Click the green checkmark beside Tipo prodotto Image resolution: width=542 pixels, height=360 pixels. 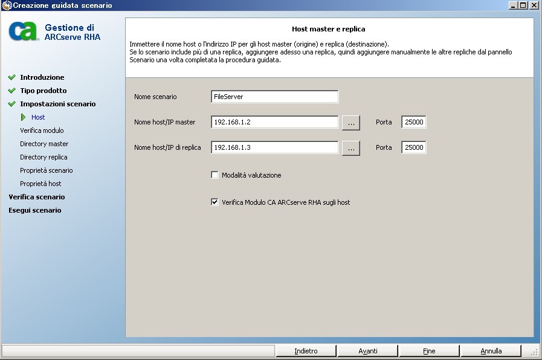point(11,91)
